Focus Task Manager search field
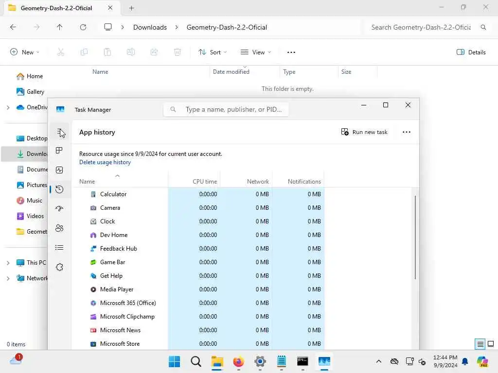 (x=226, y=109)
